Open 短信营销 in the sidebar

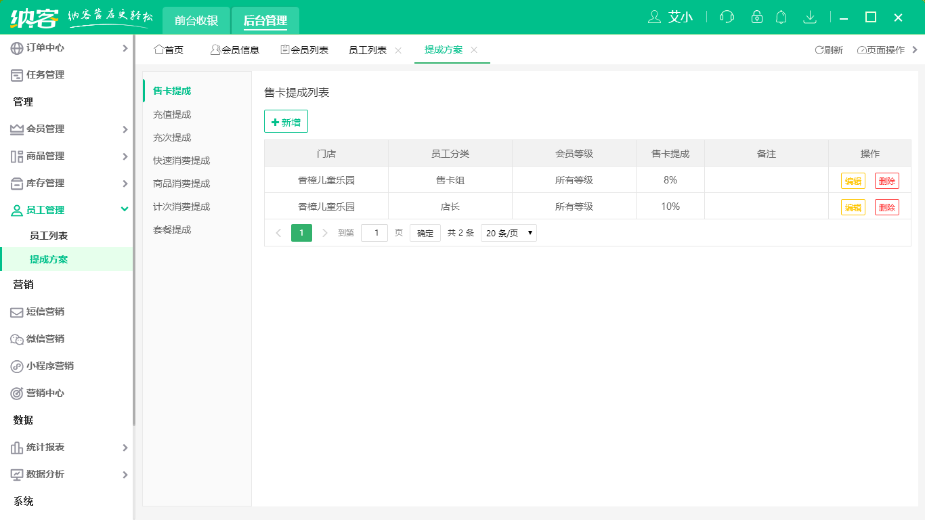pos(45,311)
